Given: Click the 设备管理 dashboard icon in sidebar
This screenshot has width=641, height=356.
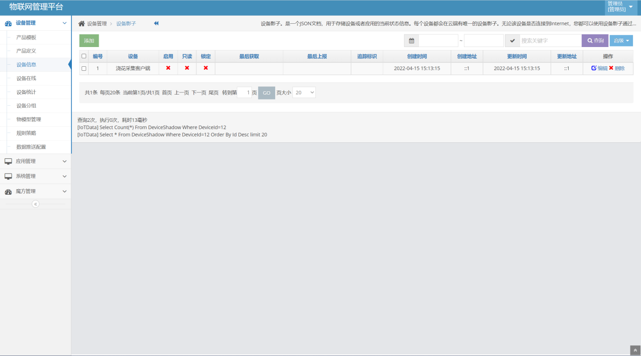Looking at the screenshot, I should click(x=8, y=23).
